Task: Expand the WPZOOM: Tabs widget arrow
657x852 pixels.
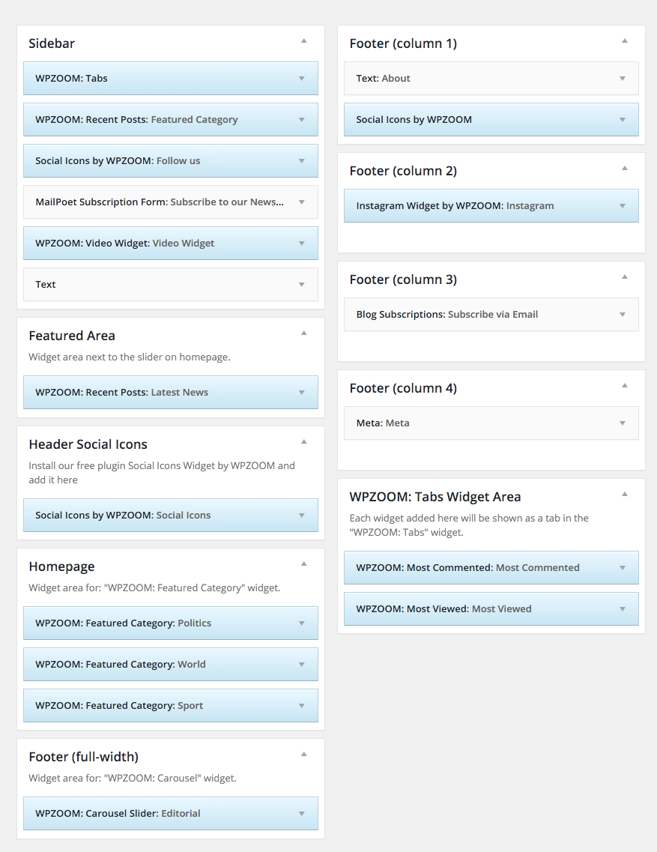Action: coord(302,79)
